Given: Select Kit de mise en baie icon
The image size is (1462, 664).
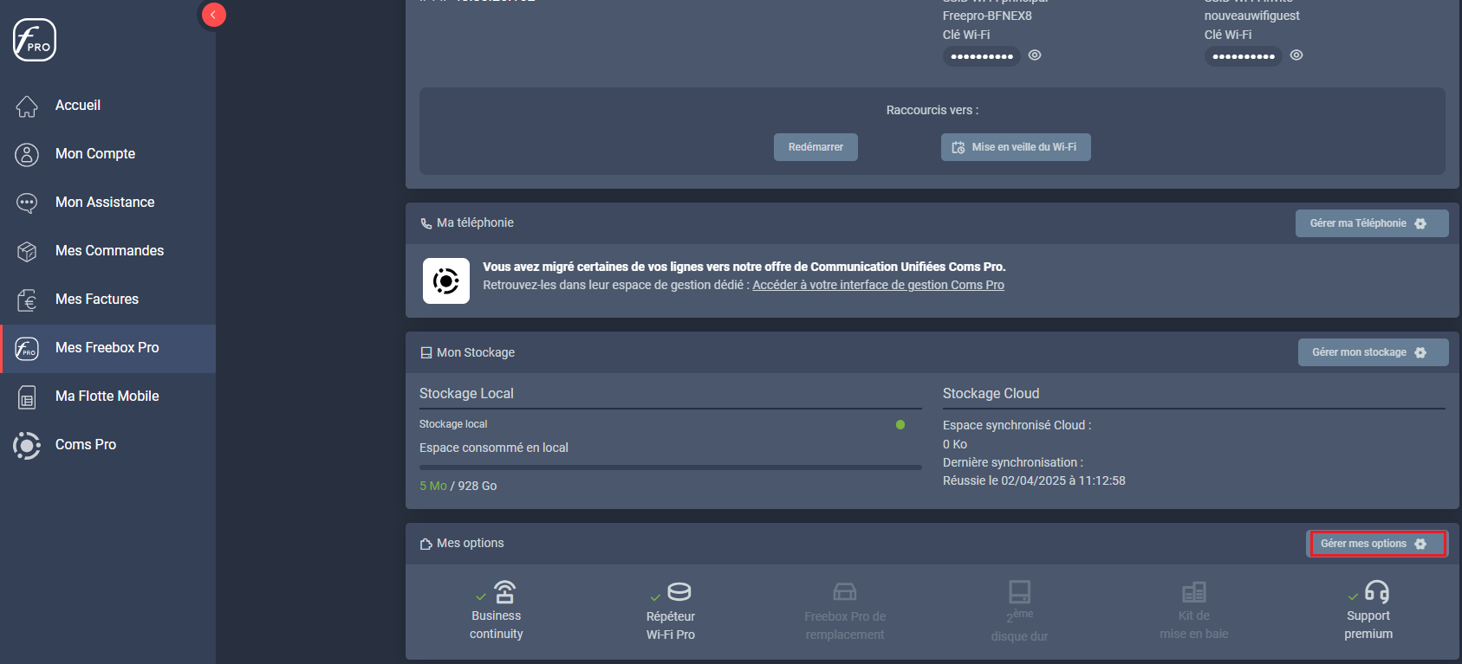Looking at the screenshot, I should 1194,592.
